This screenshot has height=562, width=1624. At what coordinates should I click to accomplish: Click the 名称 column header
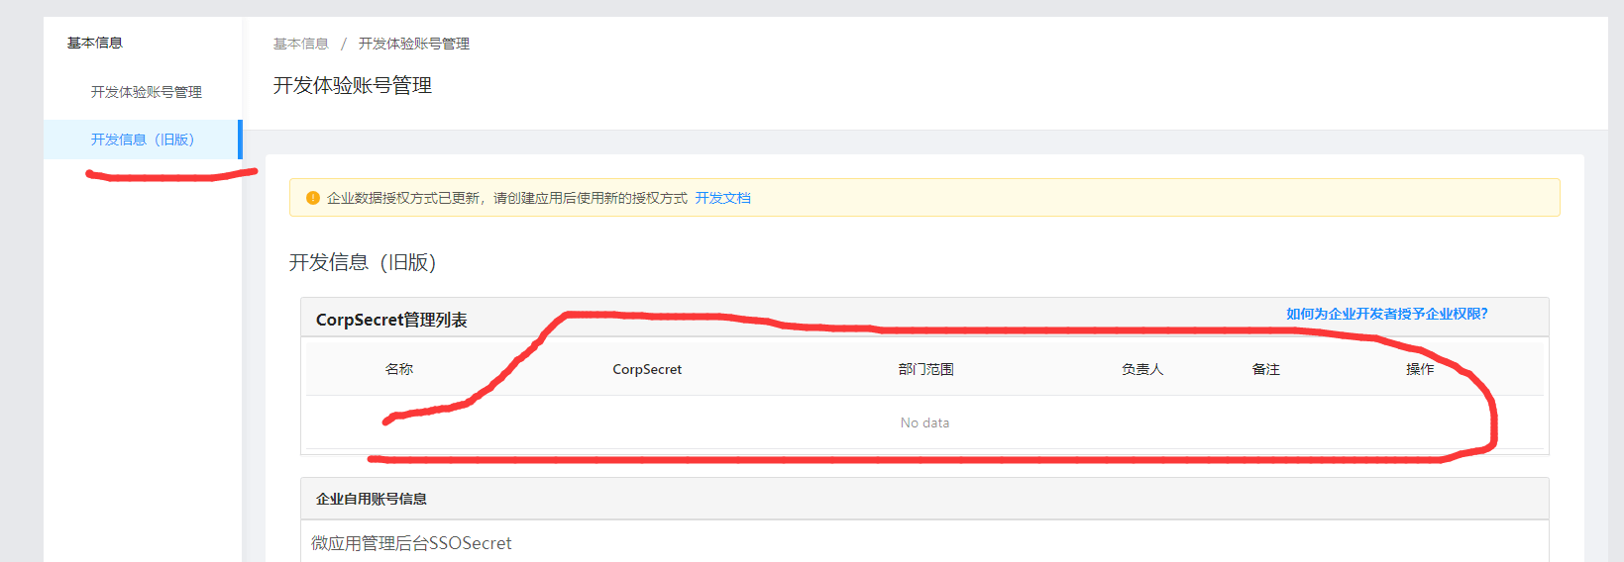399,369
